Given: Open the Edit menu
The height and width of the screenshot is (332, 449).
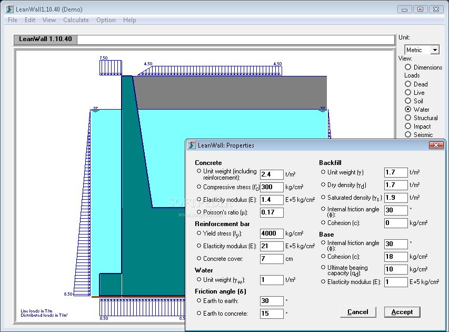Looking at the screenshot, I should (30, 20).
